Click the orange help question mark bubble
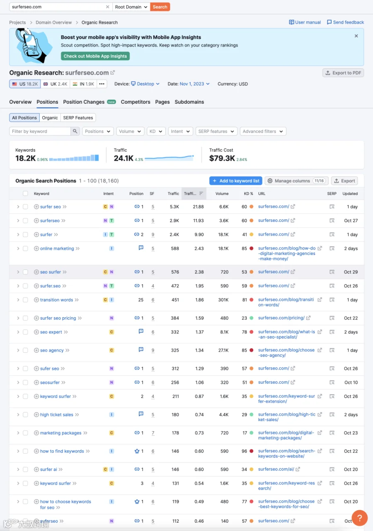Image resolution: width=373 pixels, height=531 pixels. pyautogui.click(x=360, y=518)
